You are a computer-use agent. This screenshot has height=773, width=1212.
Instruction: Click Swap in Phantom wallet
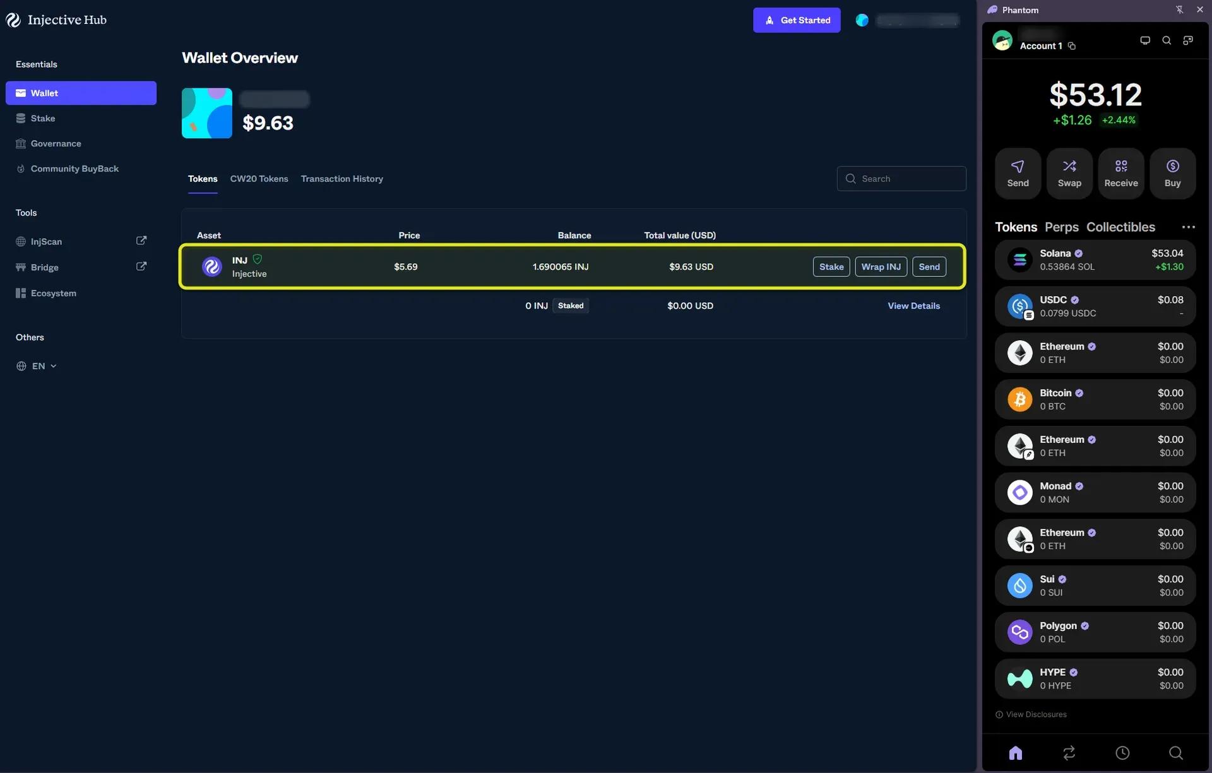1069,174
